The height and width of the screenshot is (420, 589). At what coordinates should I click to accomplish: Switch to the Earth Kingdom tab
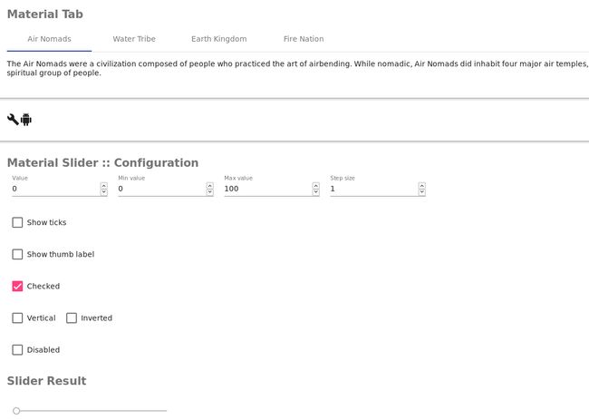(x=218, y=39)
